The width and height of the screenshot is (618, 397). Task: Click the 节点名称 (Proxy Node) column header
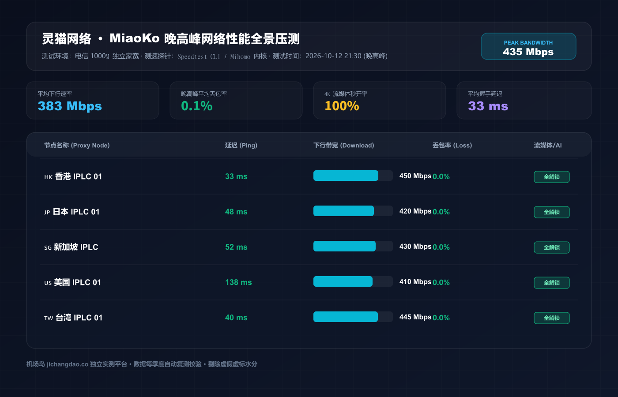[x=77, y=145]
